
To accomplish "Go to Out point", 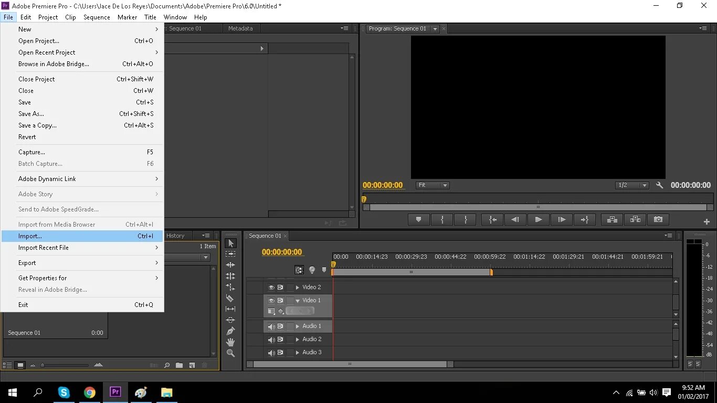I will (585, 220).
